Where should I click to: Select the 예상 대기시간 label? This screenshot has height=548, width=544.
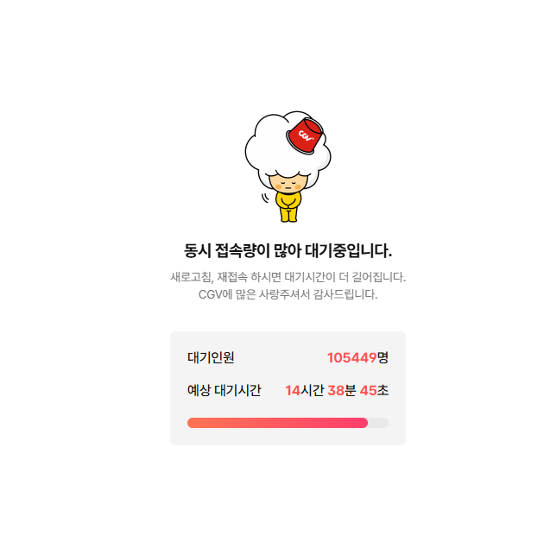pos(225,390)
